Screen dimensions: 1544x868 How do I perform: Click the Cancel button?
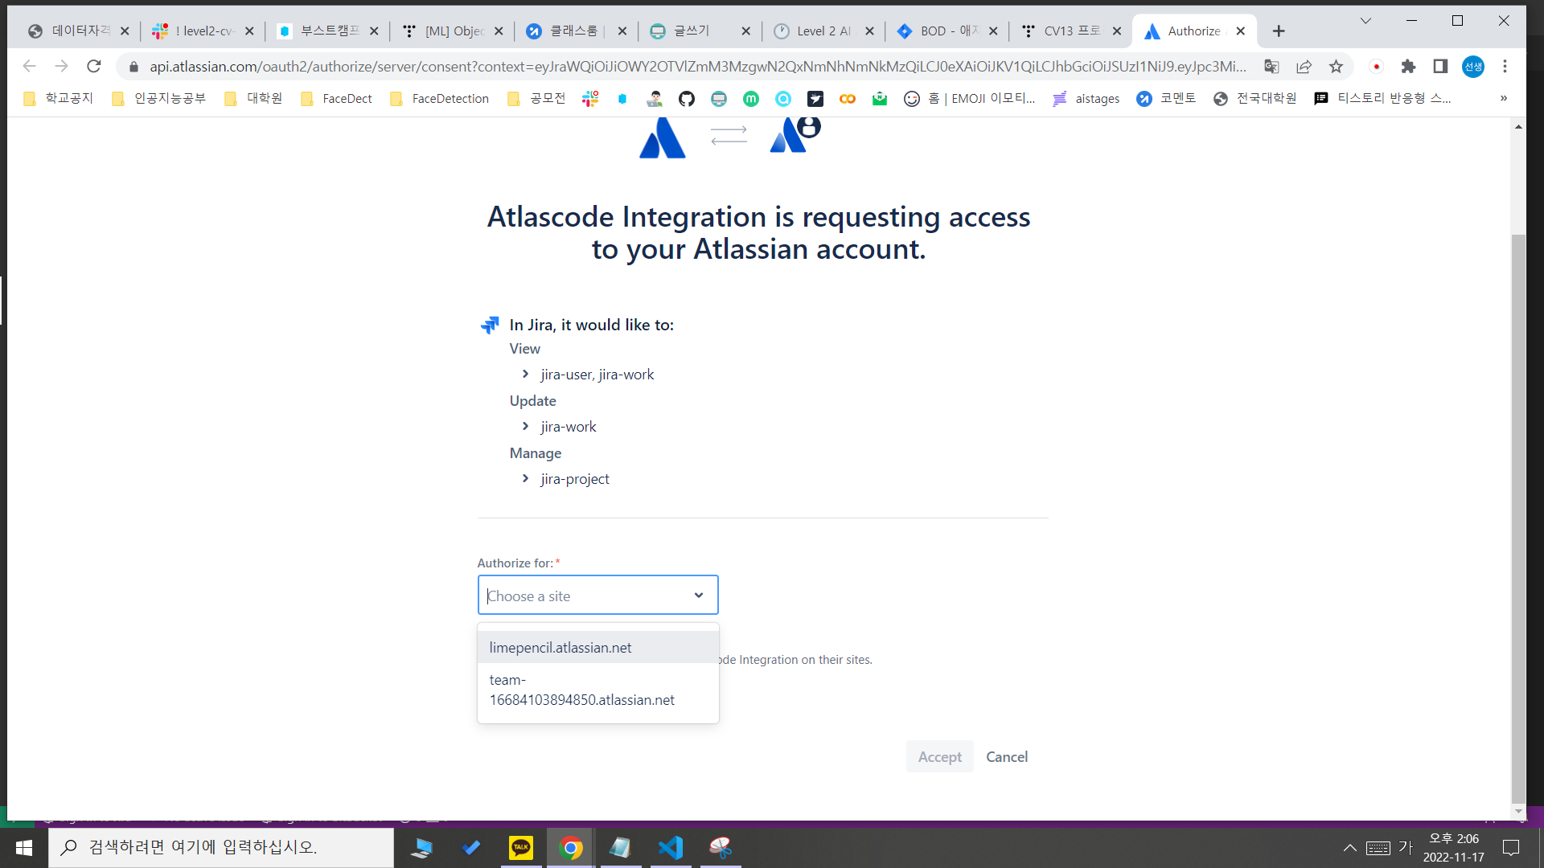click(x=1006, y=757)
